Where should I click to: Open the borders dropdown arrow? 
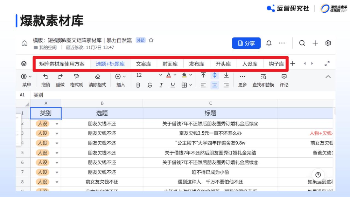pyautogui.click(x=191, y=85)
